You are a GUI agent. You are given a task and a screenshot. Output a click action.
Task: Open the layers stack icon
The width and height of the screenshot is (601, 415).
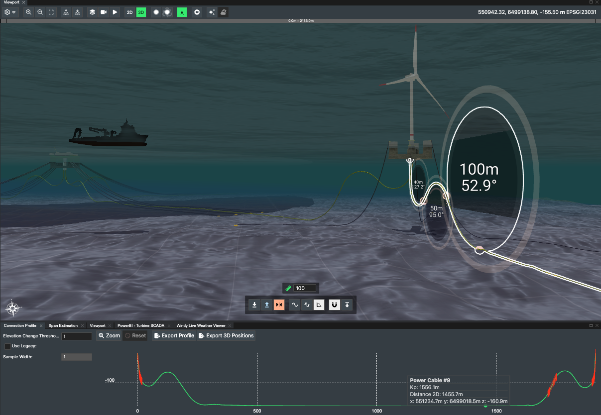point(92,12)
